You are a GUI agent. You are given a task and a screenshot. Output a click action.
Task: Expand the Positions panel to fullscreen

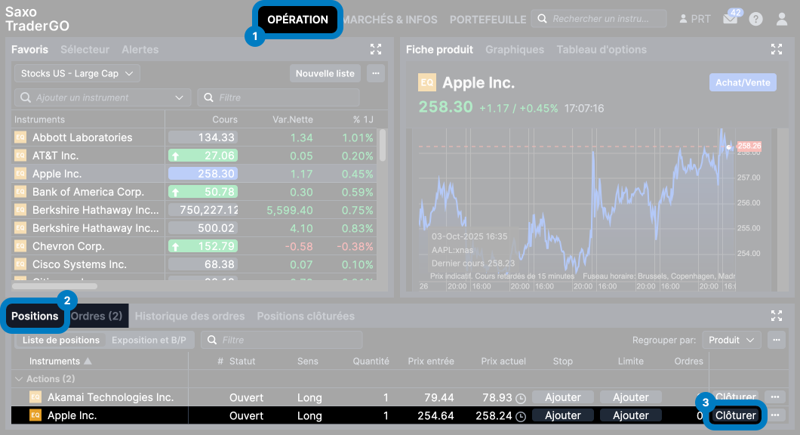(x=776, y=316)
